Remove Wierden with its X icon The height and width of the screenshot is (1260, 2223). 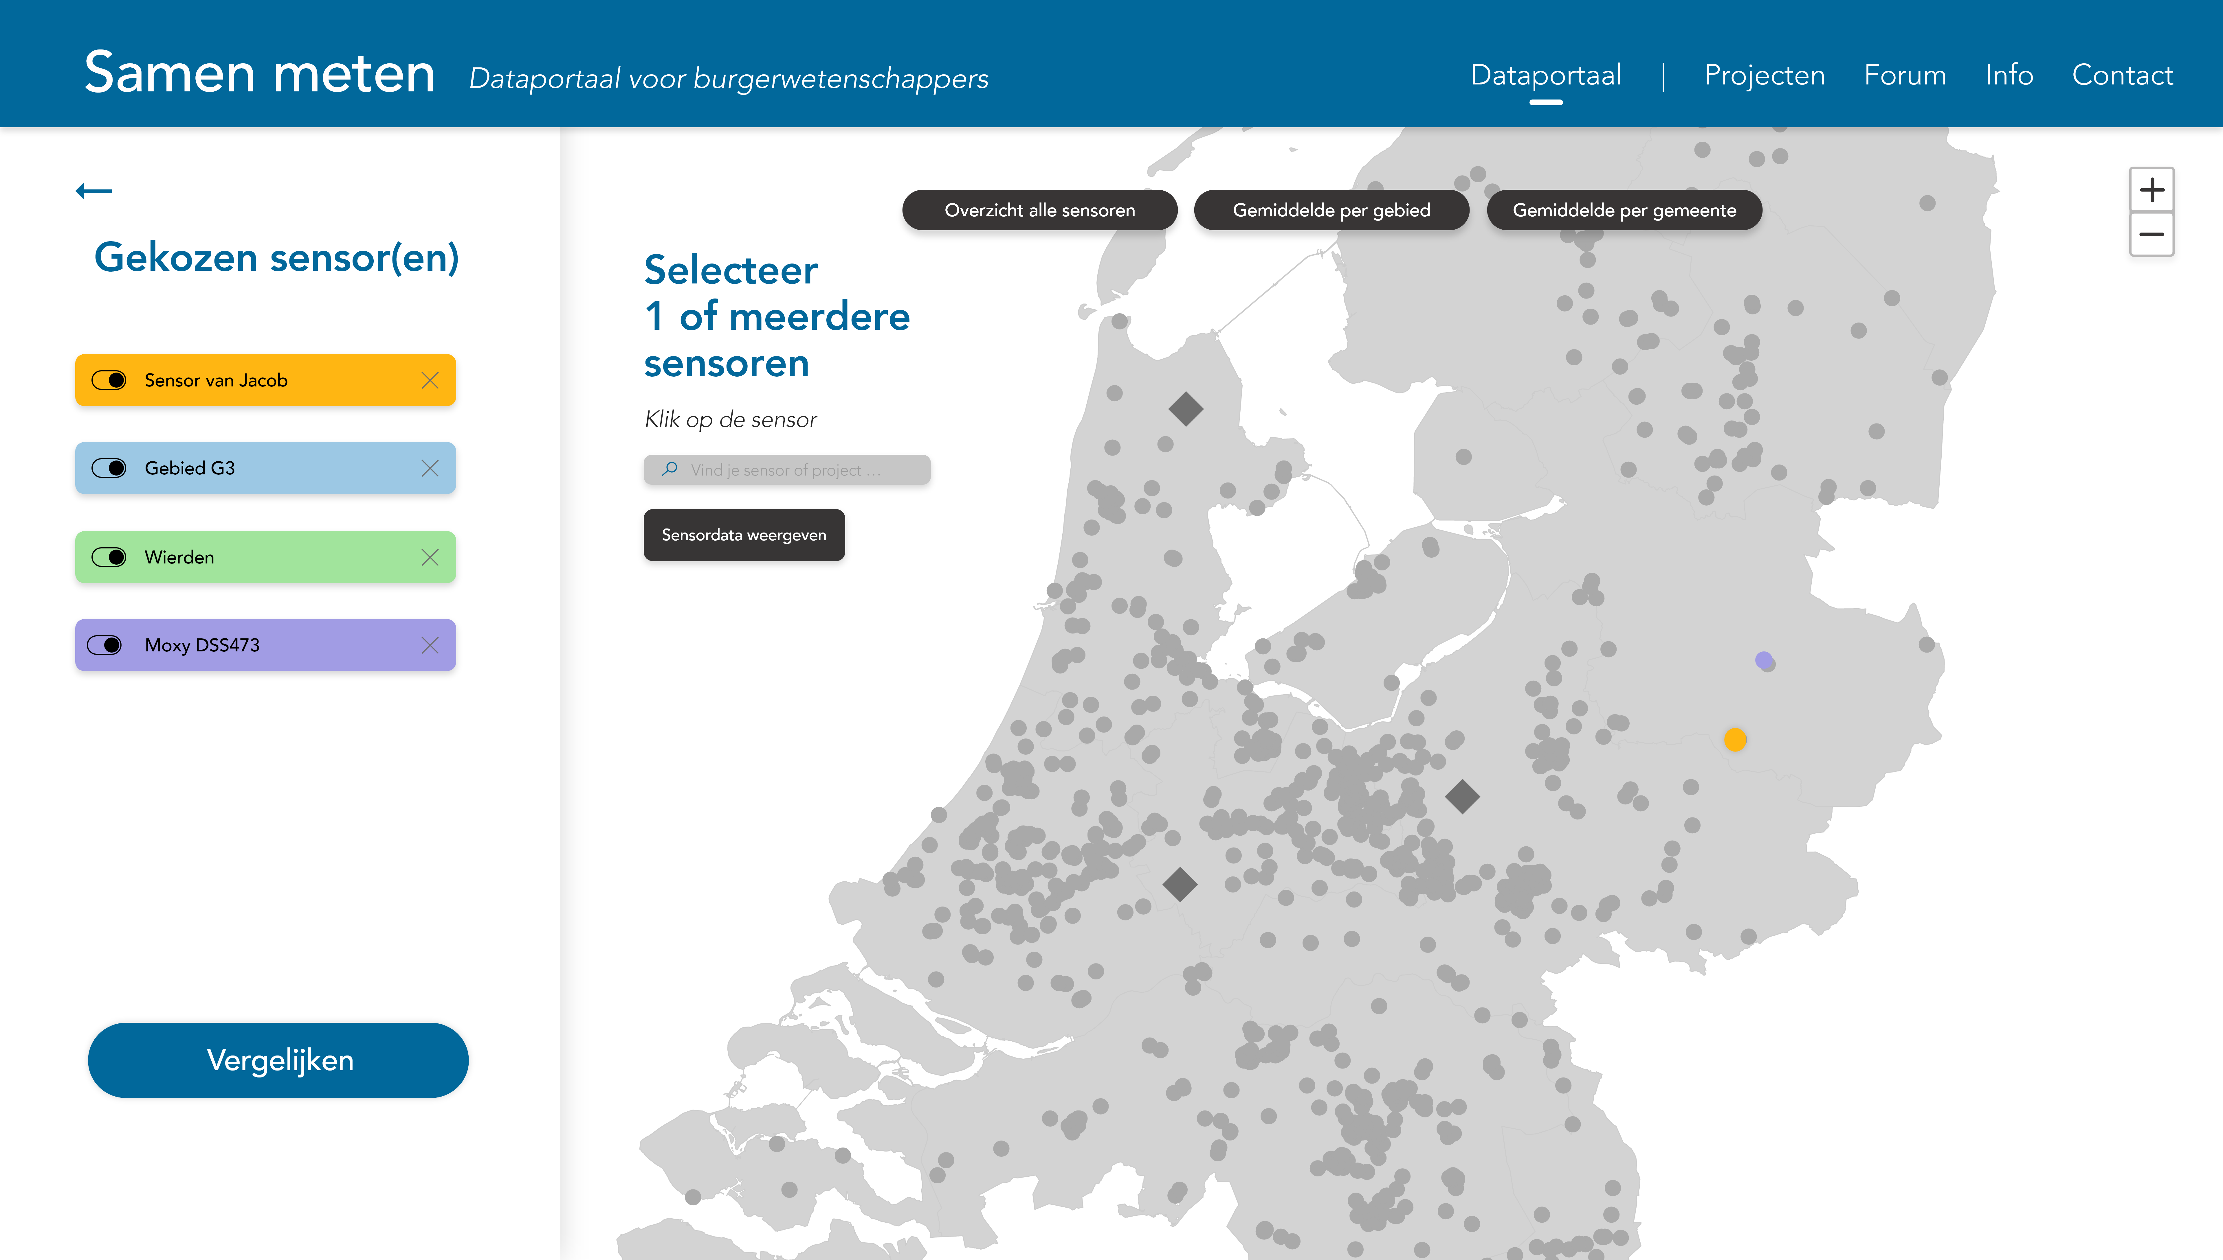click(x=430, y=557)
